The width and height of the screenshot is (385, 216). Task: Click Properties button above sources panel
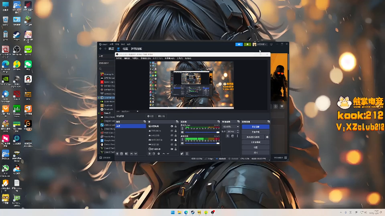150,116
